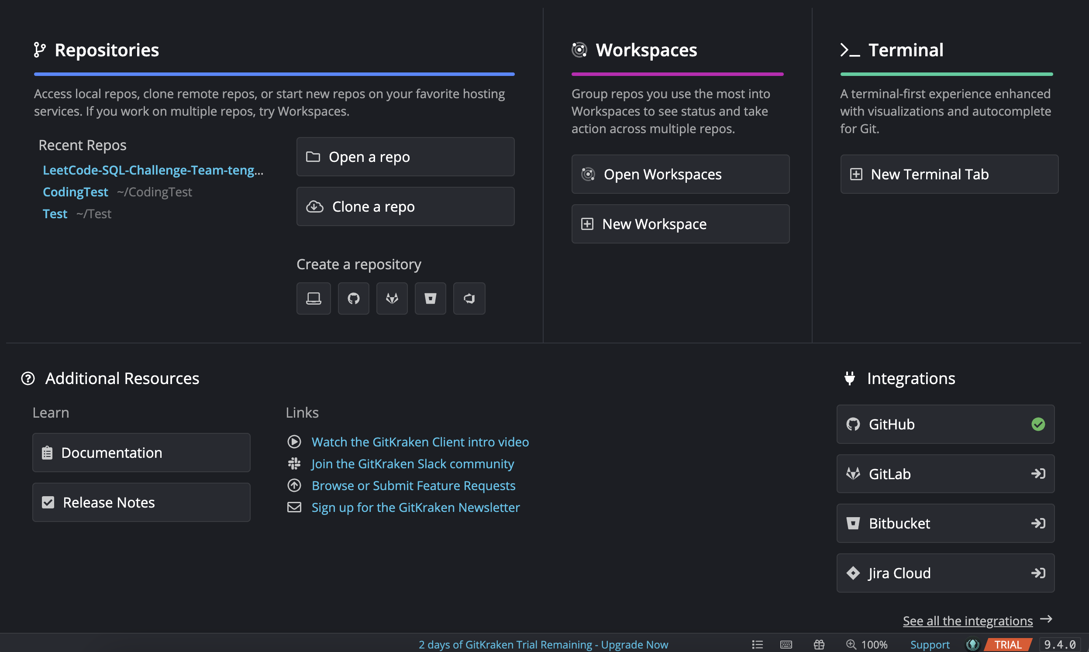Select the GitHub integration
This screenshot has width=1089, height=652.
(x=945, y=425)
